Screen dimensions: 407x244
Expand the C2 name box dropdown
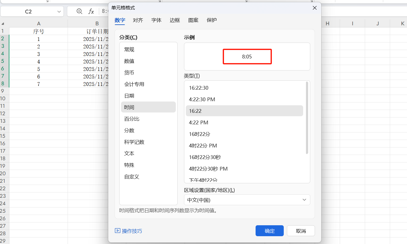coord(59,12)
